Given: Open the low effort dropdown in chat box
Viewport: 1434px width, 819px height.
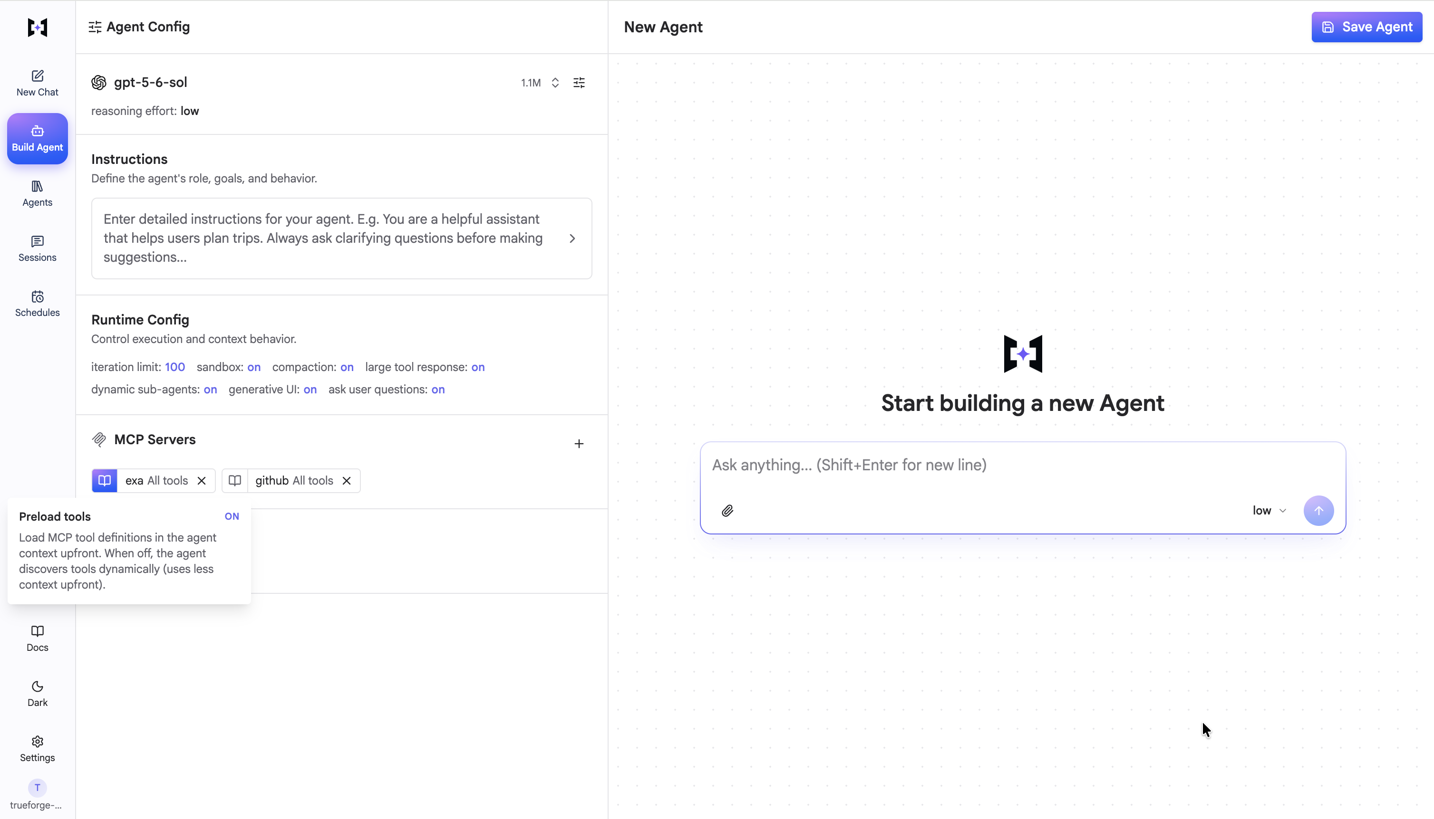Looking at the screenshot, I should 1269,511.
